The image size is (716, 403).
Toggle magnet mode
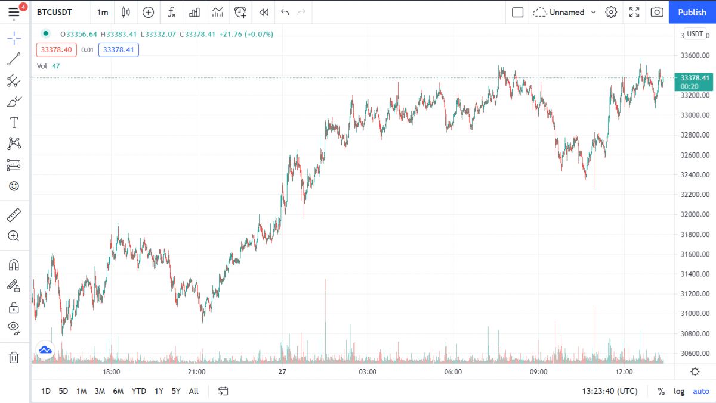pos(14,264)
